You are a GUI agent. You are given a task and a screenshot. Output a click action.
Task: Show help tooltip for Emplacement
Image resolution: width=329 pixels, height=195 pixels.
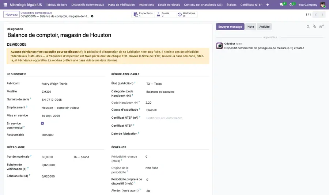(27, 107)
